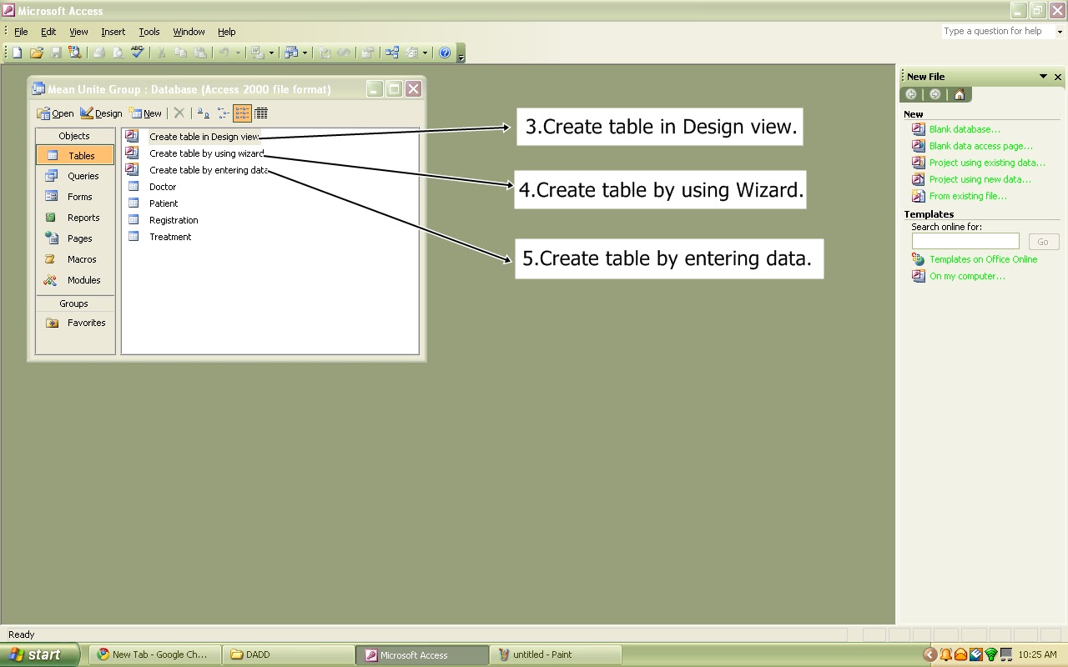Image resolution: width=1068 pixels, height=667 pixels.
Task: Select the Modules object type
Action: pyautogui.click(x=75, y=280)
